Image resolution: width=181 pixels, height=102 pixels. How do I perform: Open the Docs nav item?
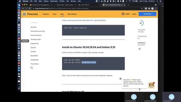(x=55, y=14)
